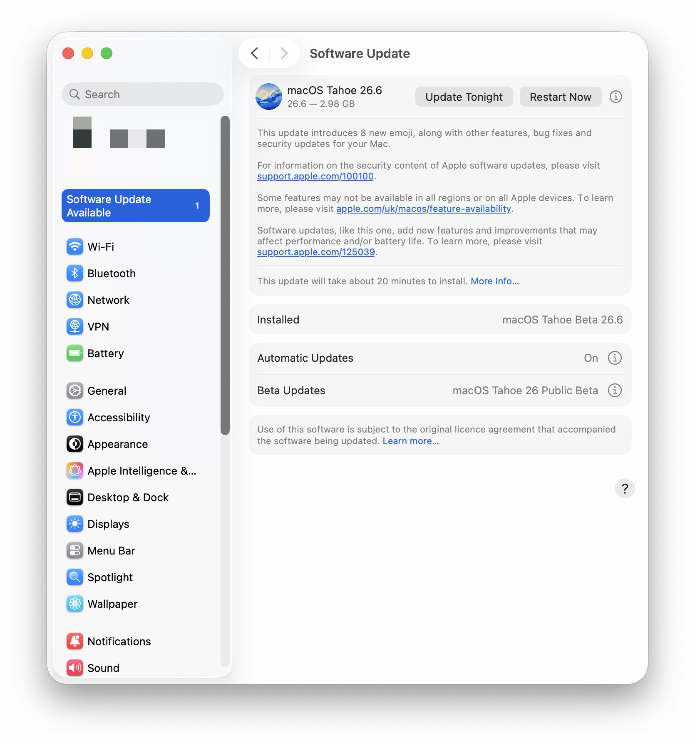This screenshot has height=746, width=695.
Task: Click the search magnifier icon
Action: point(74,94)
